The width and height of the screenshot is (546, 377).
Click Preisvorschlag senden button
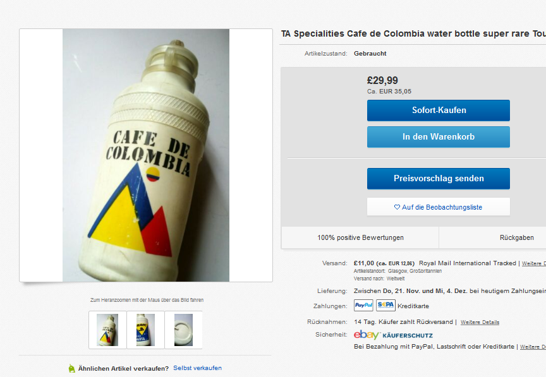438,179
